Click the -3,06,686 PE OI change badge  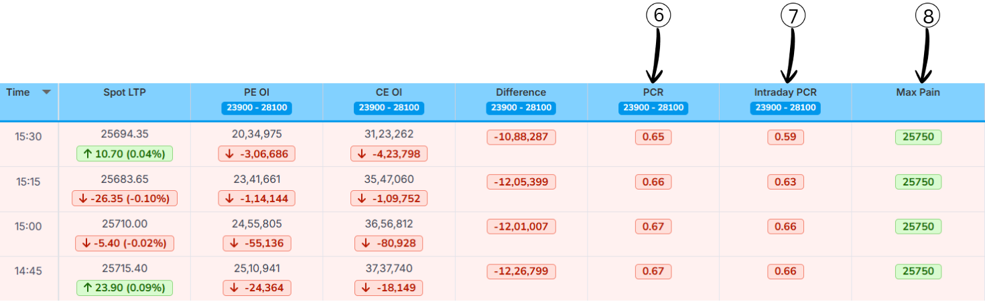[257, 154]
